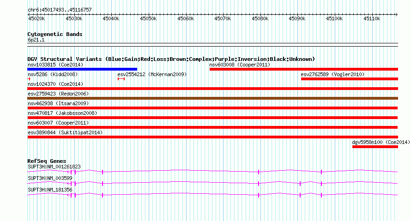Open the dgv5958n100 (Coe2014) label
The width and height of the screenshot is (411, 221).
point(381,142)
